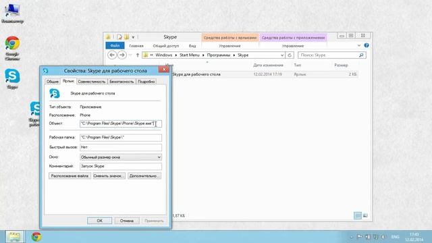Go forward in Explorer navigation

(122, 55)
